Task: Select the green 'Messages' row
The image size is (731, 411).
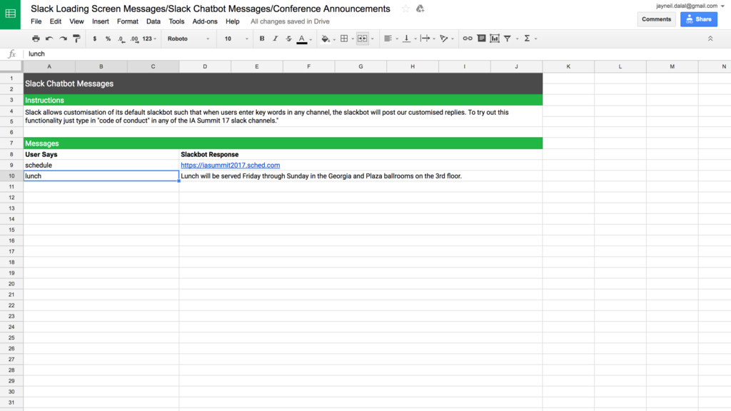Action: point(283,143)
